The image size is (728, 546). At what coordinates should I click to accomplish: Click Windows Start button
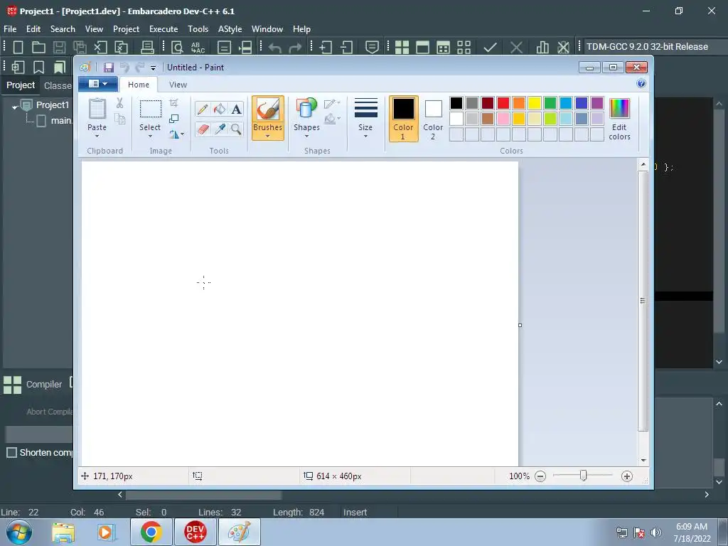click(x=18, y=532)
